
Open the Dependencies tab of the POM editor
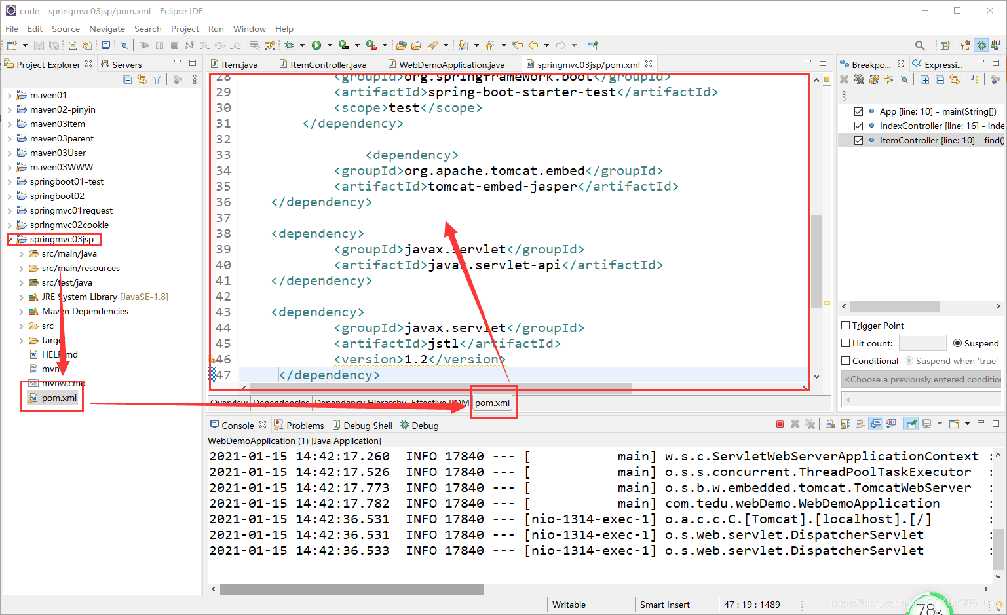tap(281, 403)
